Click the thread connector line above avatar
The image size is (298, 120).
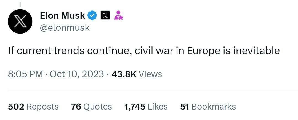coord(20,4)
